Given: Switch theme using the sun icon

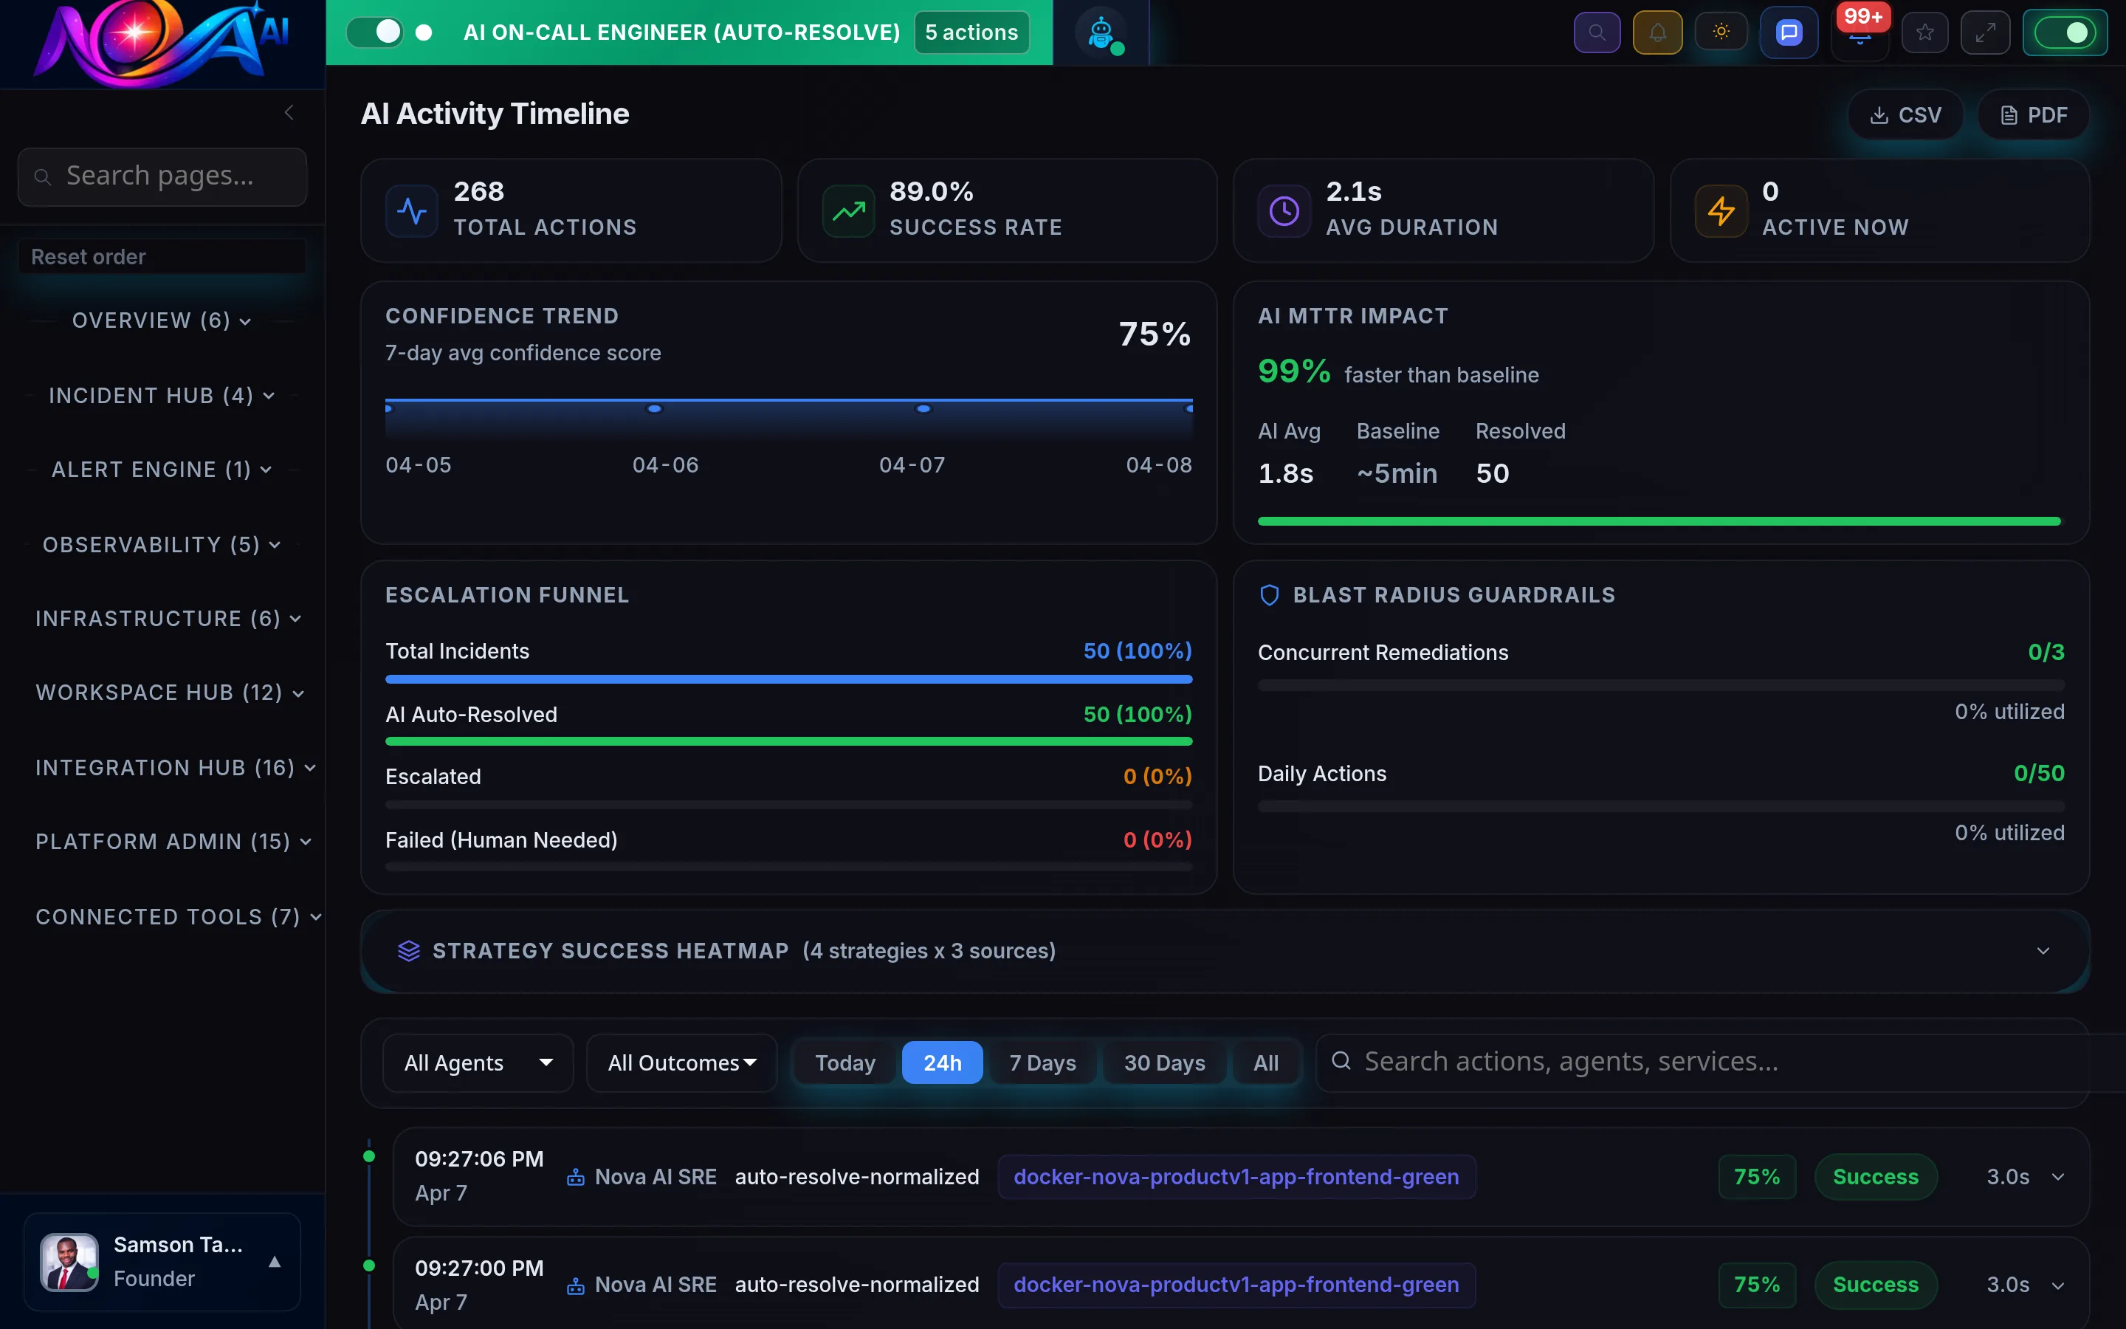Looking at the screenshot, I should pos(1721,32).
